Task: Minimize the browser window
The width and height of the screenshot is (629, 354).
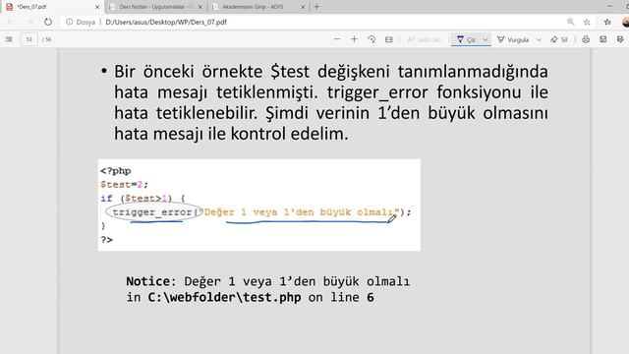Action: (609, 7)
